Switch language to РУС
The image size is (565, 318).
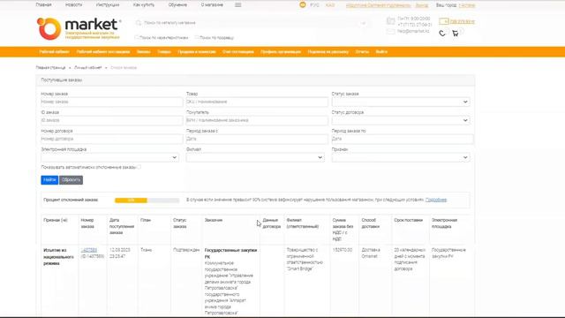coord(314,5)
